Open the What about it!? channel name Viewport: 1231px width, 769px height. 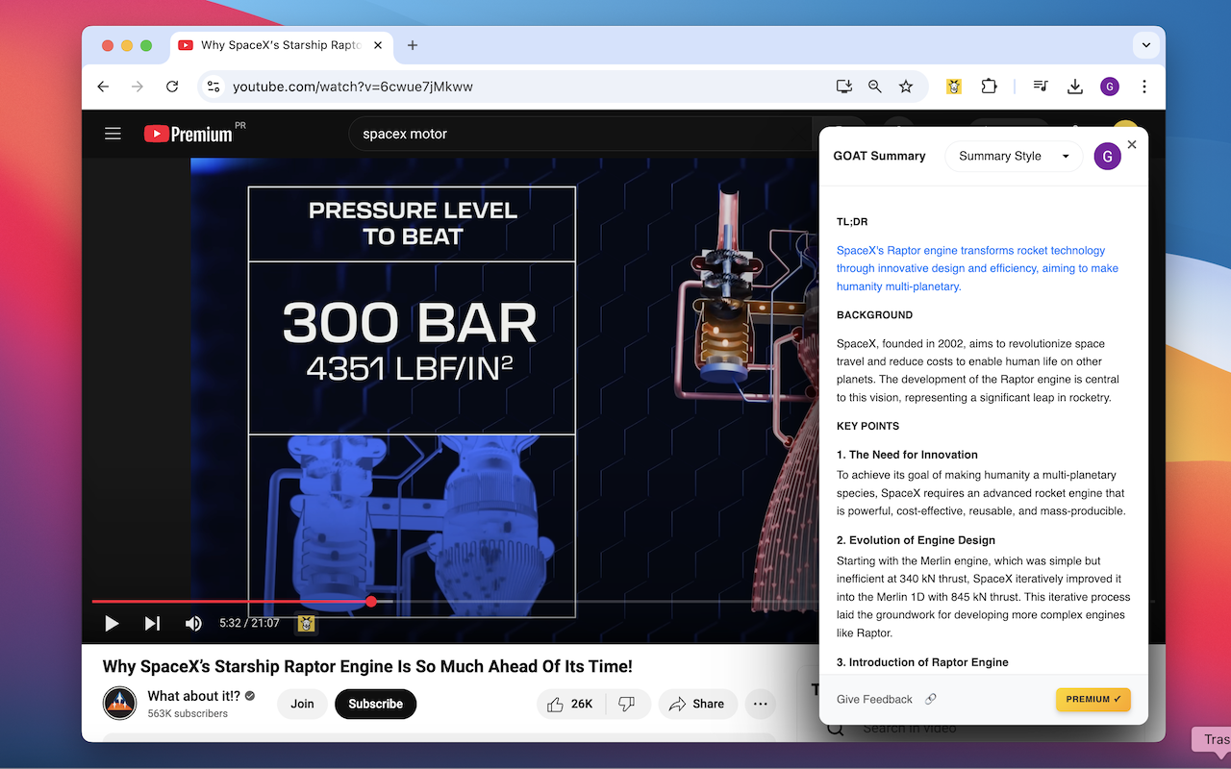tap(194, 696)
